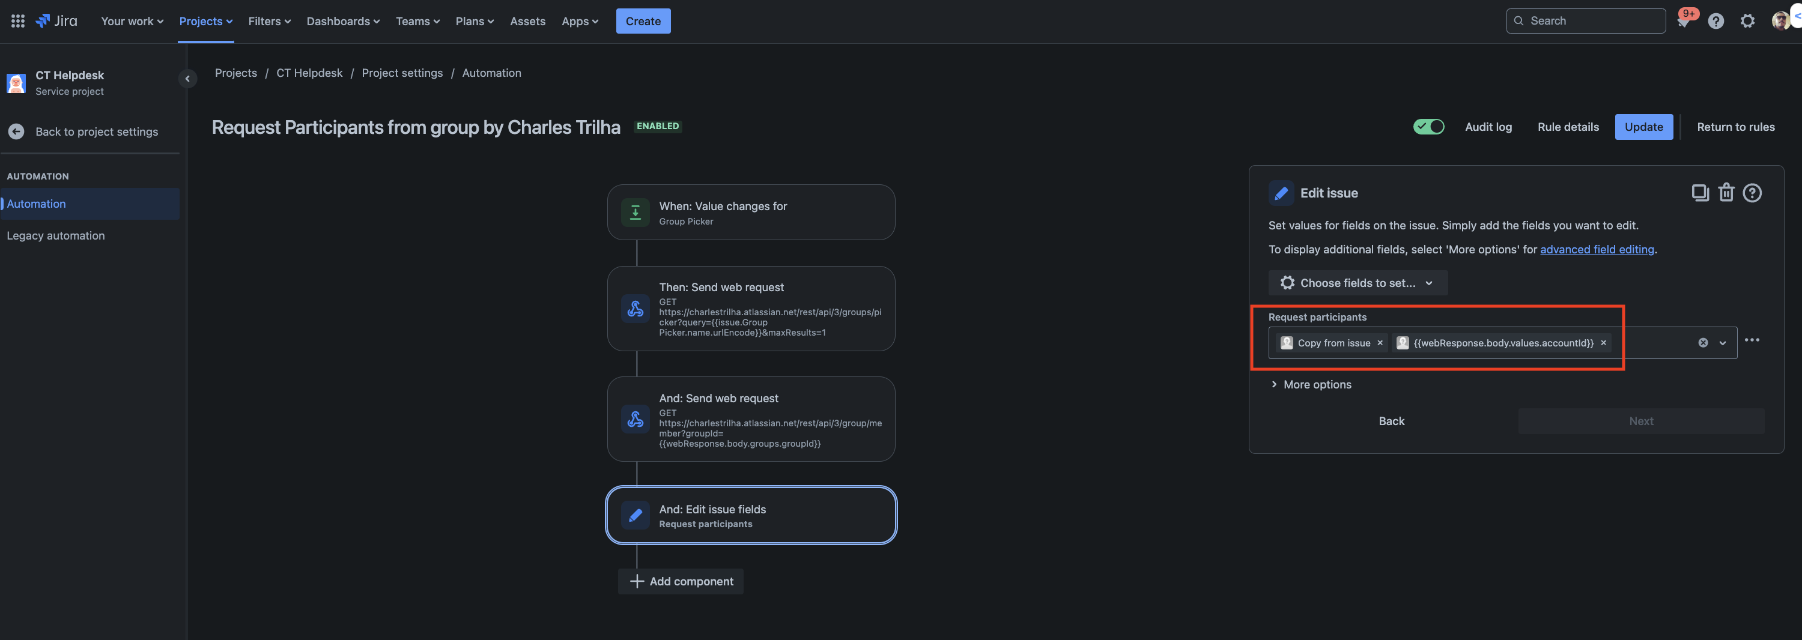Click Add component button

point(680,581)
